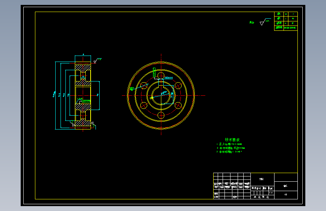The height and width of the screenshot is (211, 326).
Task: Select the 1.6 roughness symbol on section view
Action: coord(97,61)
